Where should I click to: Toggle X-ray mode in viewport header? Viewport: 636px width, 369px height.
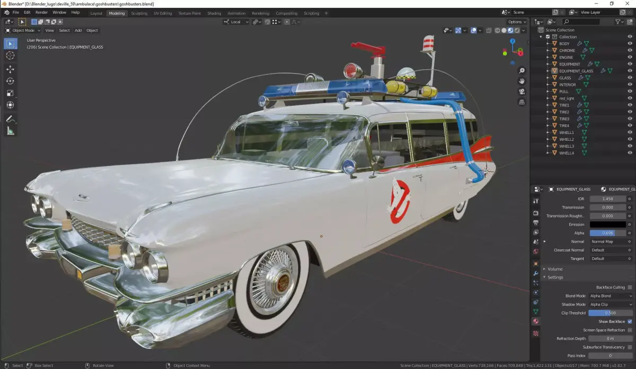[488, 31]
